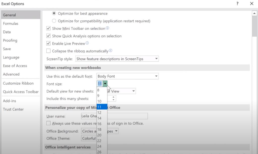Image resolution: width=258 pixels, height=154 pixels.
Task: Click the info icon next to Enable Live Preview
Action: (87, 43)
